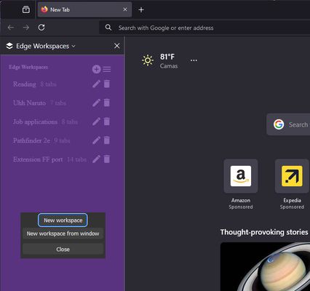Close the New Tab tab
The width and height of the screenshot is (310, 291).
click(125, 9)
